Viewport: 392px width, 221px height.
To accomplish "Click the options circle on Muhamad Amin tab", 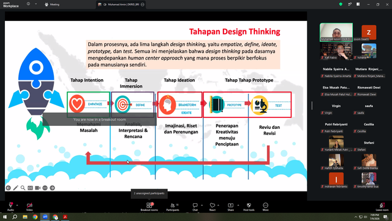I will click(x=143, y=4).
